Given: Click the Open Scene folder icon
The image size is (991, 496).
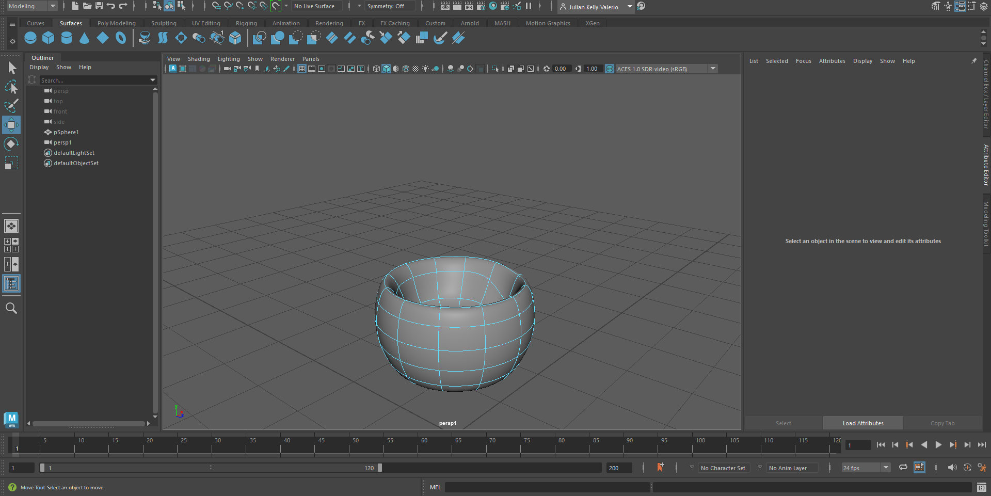Looking at the screenshot, I should coord(87,6).
